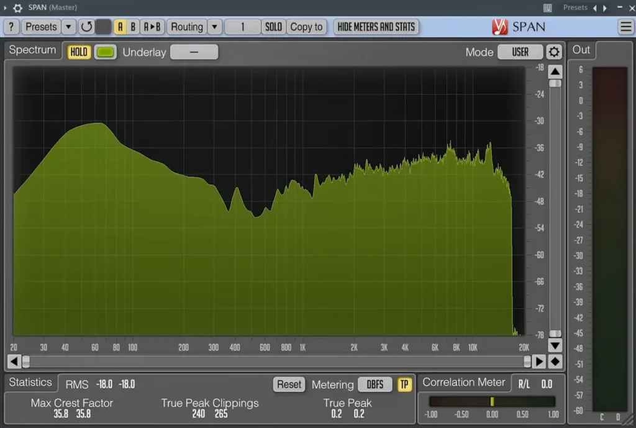Open the DBFS metering selector

coord(375,384)
